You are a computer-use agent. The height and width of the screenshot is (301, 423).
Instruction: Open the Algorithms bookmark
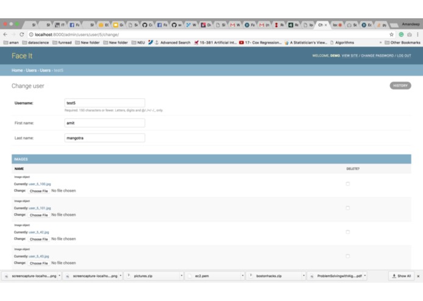342,43
